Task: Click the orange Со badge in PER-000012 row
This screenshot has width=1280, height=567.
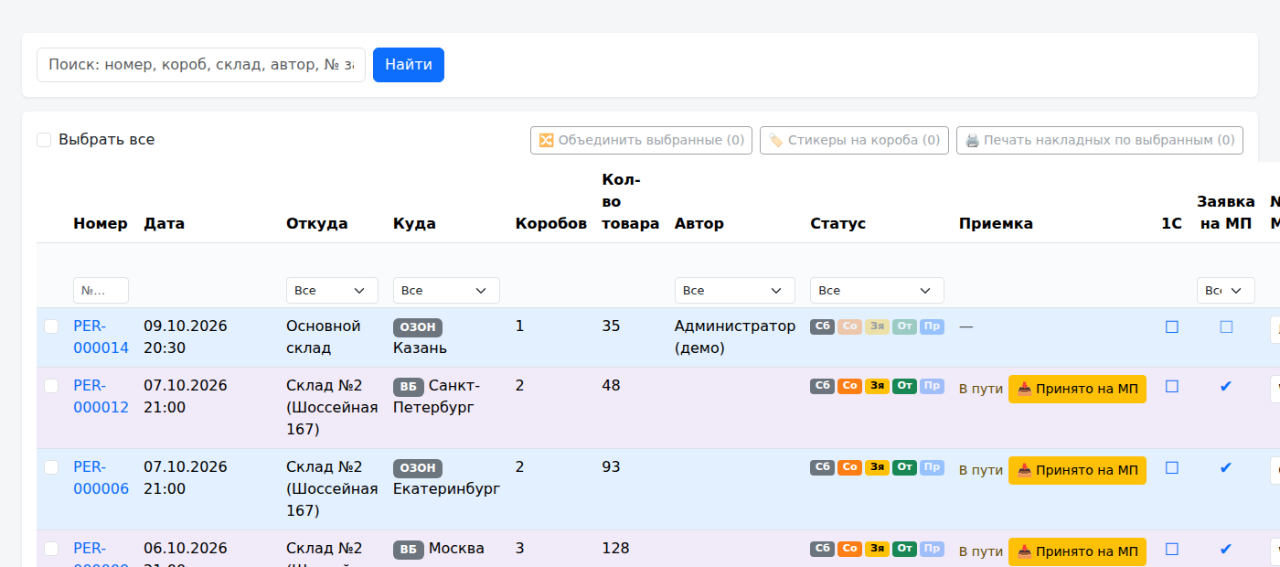Action: (850, 386)
